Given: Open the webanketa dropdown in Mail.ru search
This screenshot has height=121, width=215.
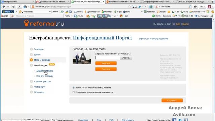Looking at the screenshot, I should coord(50,12).
